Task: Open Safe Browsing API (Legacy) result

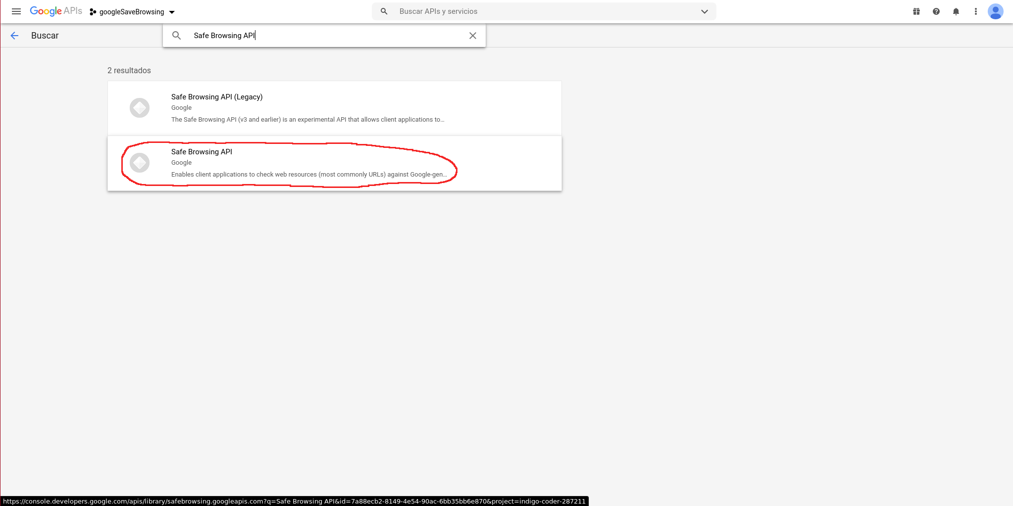Action: pyautogui.click(x=217, y=97)
